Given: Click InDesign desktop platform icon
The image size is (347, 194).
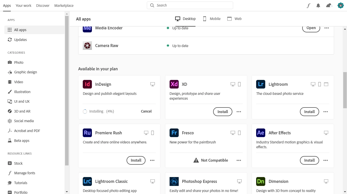Looking at the screenshot, I should pyautogui.click(x=153, y=84).
